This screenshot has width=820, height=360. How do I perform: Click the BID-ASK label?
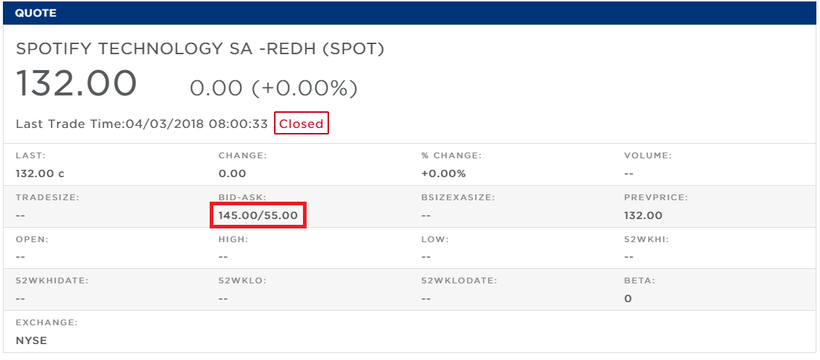pos(242,197)
